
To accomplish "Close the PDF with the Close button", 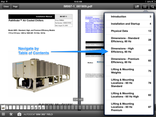I will [6, 7].
